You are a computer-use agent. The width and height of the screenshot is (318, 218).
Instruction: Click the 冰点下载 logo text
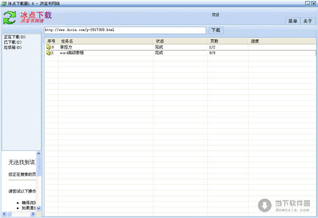(x=36, y=15)
